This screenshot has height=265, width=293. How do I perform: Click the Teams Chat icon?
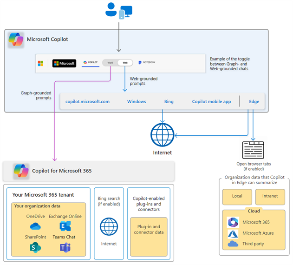tap(65, 247)
